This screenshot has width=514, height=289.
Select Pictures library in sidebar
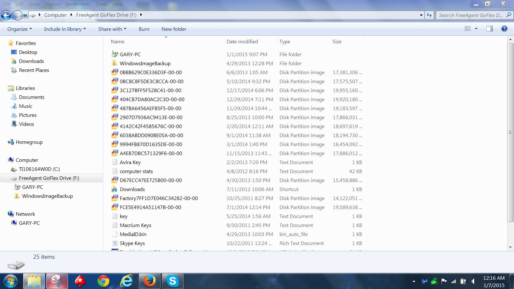click(28, 115)
